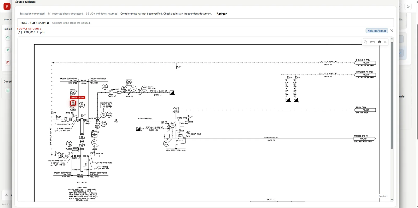This screenshot has height=208, width=418.
Task: Toggle dark mode with the moon icon
Action: click(x=408, y=7)
